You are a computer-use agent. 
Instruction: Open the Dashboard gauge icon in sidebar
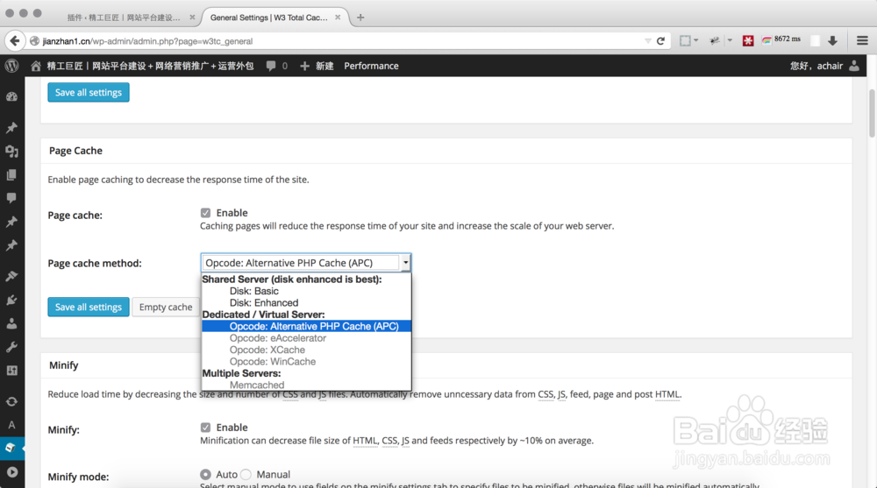pos(11,97)
